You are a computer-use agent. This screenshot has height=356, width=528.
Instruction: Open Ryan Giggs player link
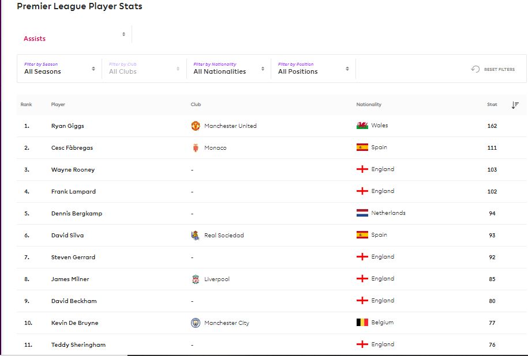point(68,126)
